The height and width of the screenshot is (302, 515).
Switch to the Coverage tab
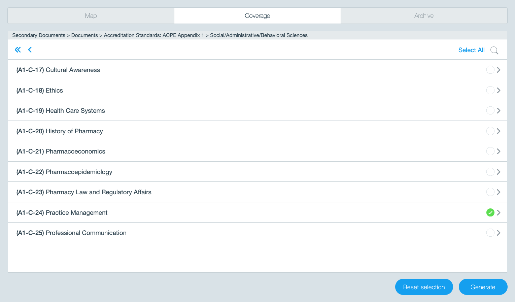[257, 16]
